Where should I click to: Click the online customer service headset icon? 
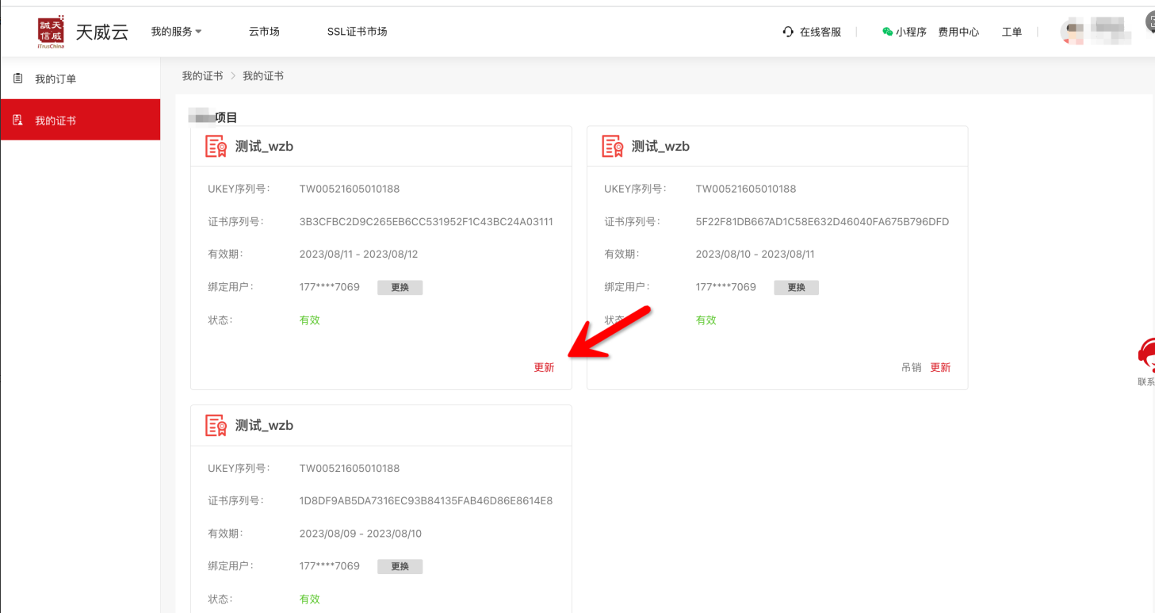(x=788, y=32)
